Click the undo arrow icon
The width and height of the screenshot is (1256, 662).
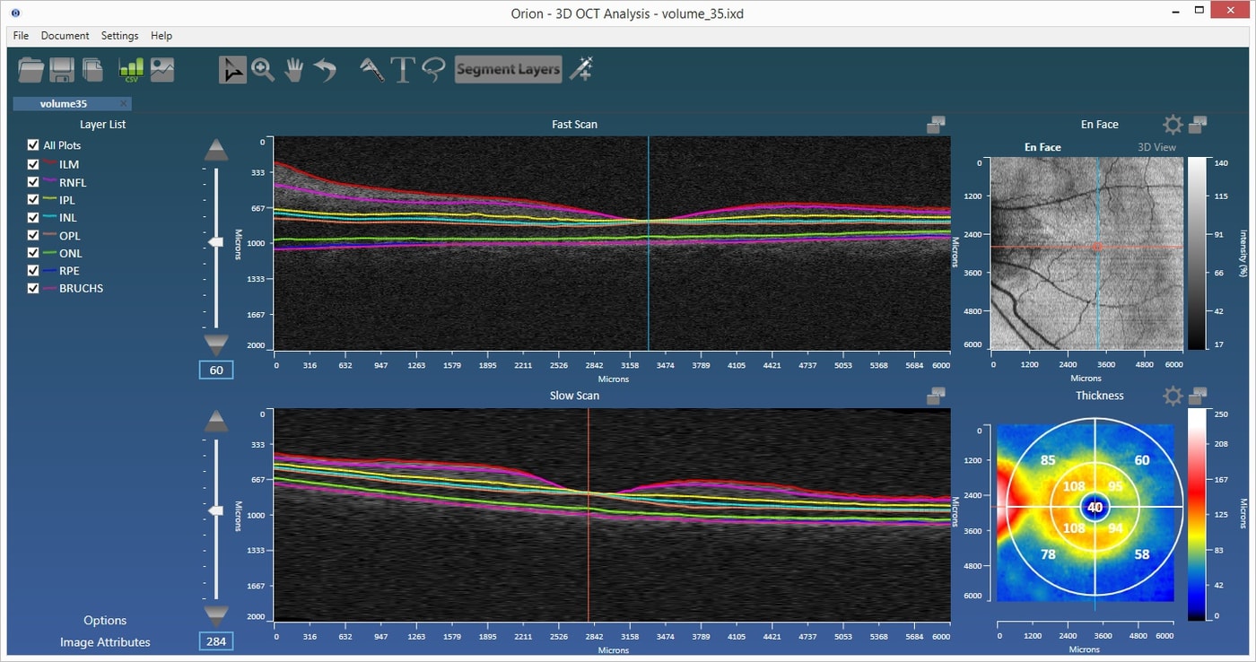[x=325, y=69]
